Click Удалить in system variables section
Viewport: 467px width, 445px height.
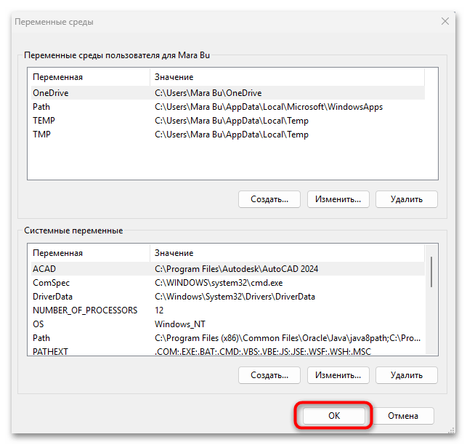click(407, 375)
